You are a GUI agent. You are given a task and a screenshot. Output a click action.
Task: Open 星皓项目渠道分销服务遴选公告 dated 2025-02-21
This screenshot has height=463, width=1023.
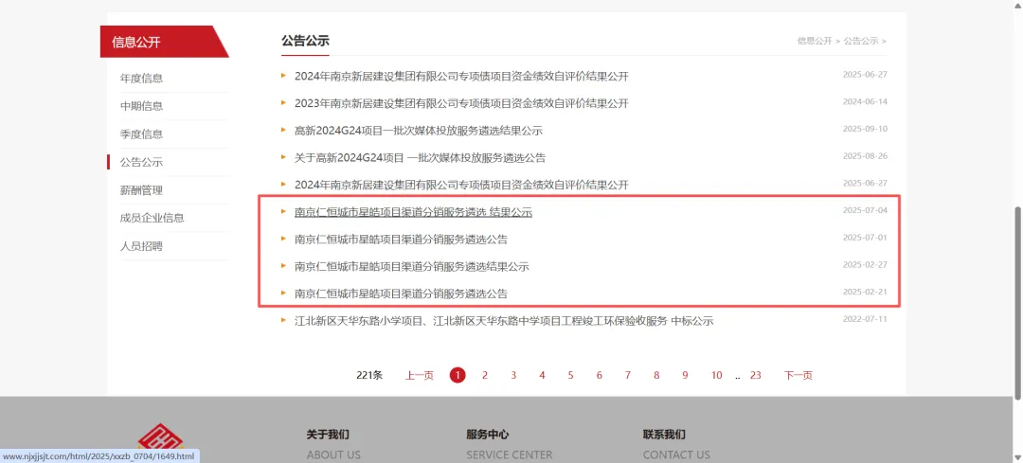[401, 294]
